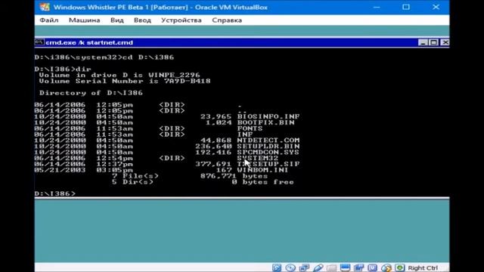
Task: Open the Ввод menu
Action: pyautogui.click(x=142, y=20)
